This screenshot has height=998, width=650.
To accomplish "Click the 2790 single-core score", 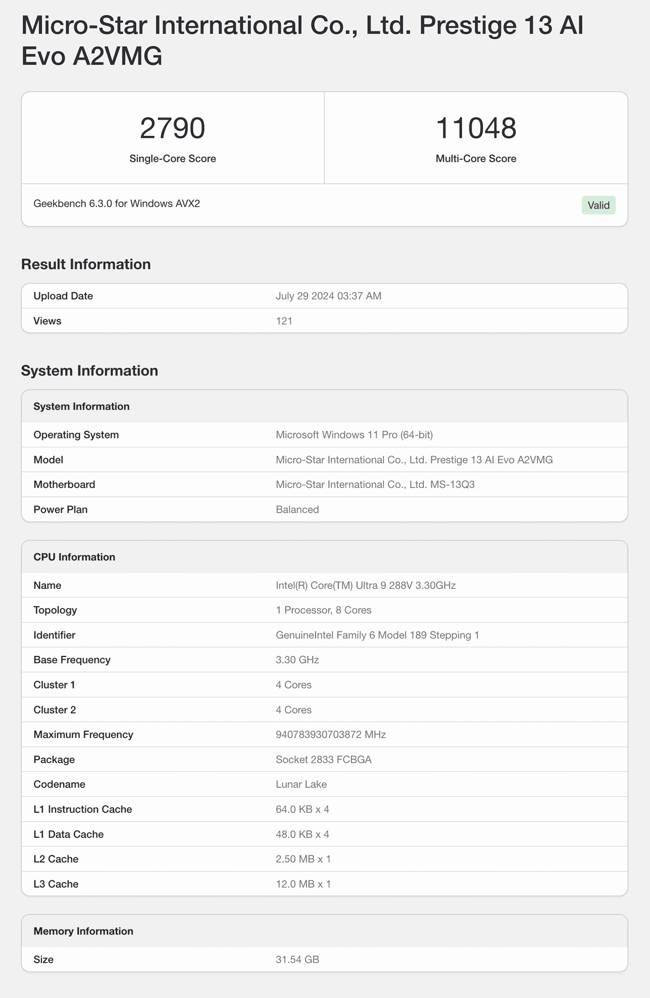I will (x=172, y=129).
